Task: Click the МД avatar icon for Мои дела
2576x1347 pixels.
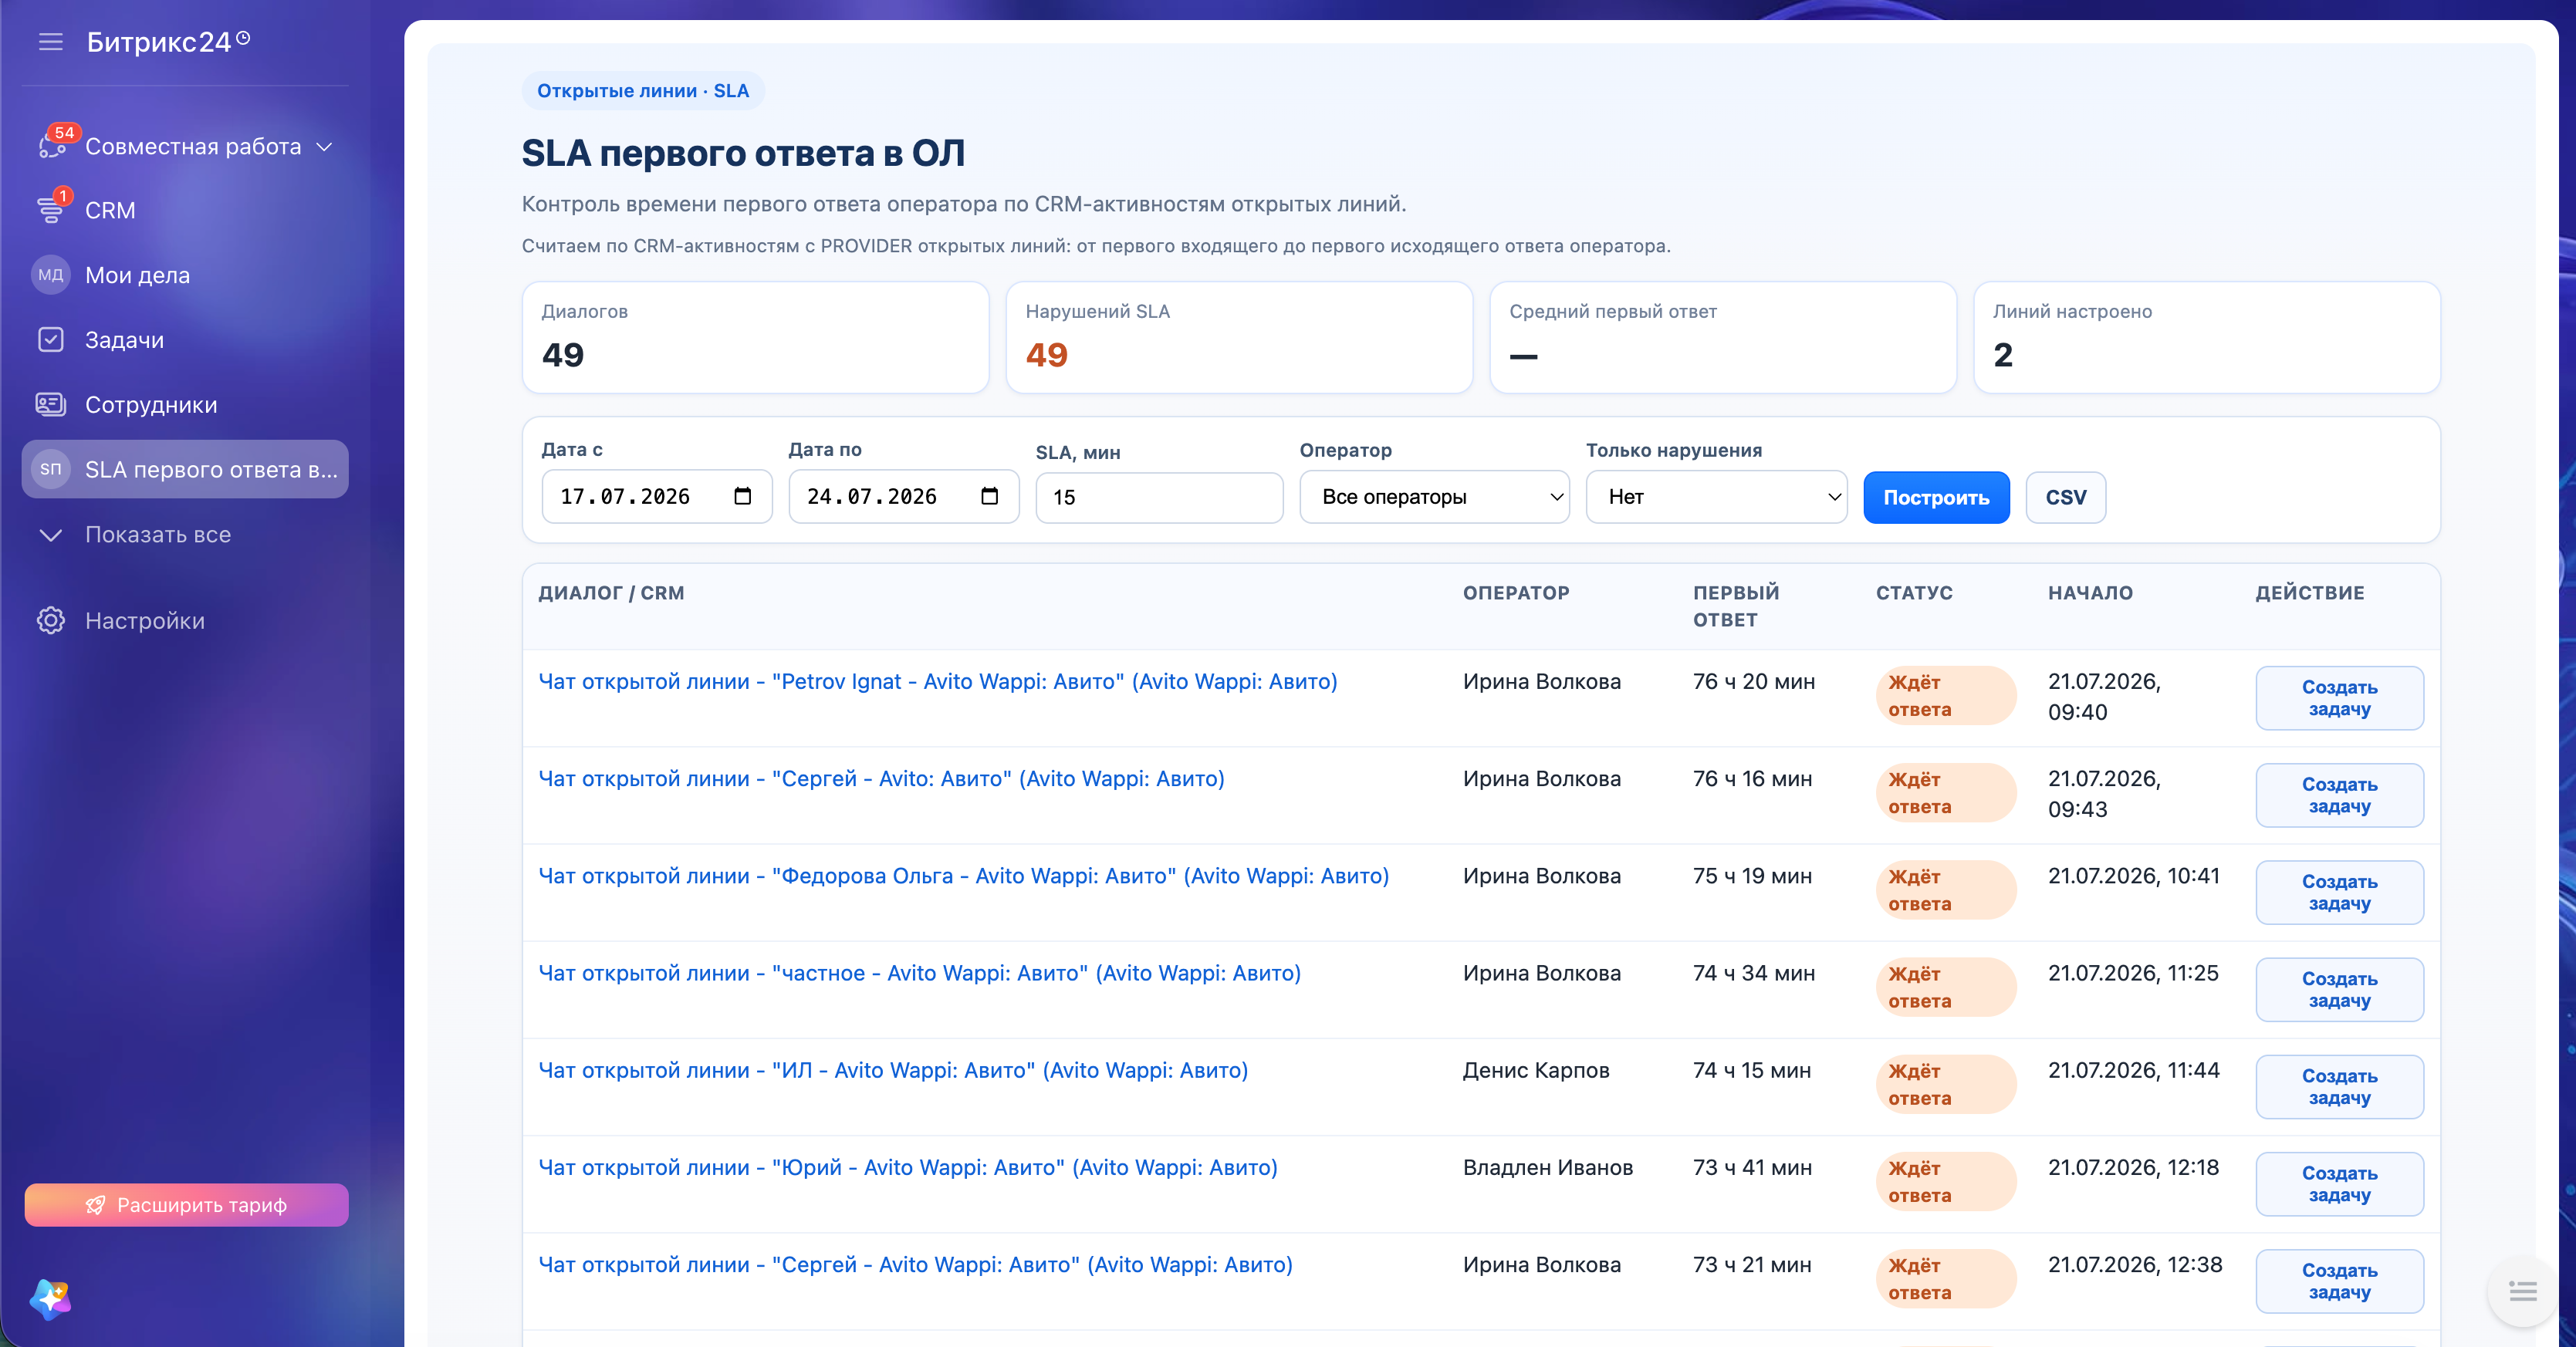Action: click(50, 275)
